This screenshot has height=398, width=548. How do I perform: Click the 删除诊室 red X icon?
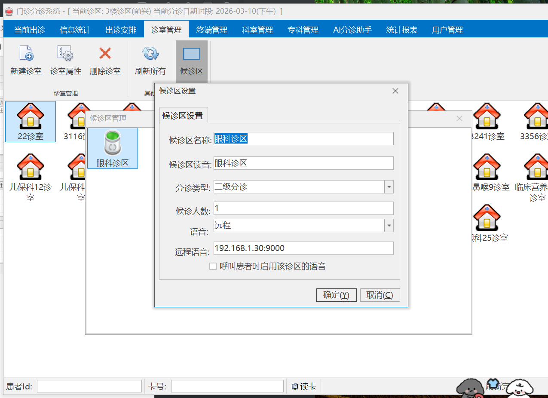[x=105, y=54]
